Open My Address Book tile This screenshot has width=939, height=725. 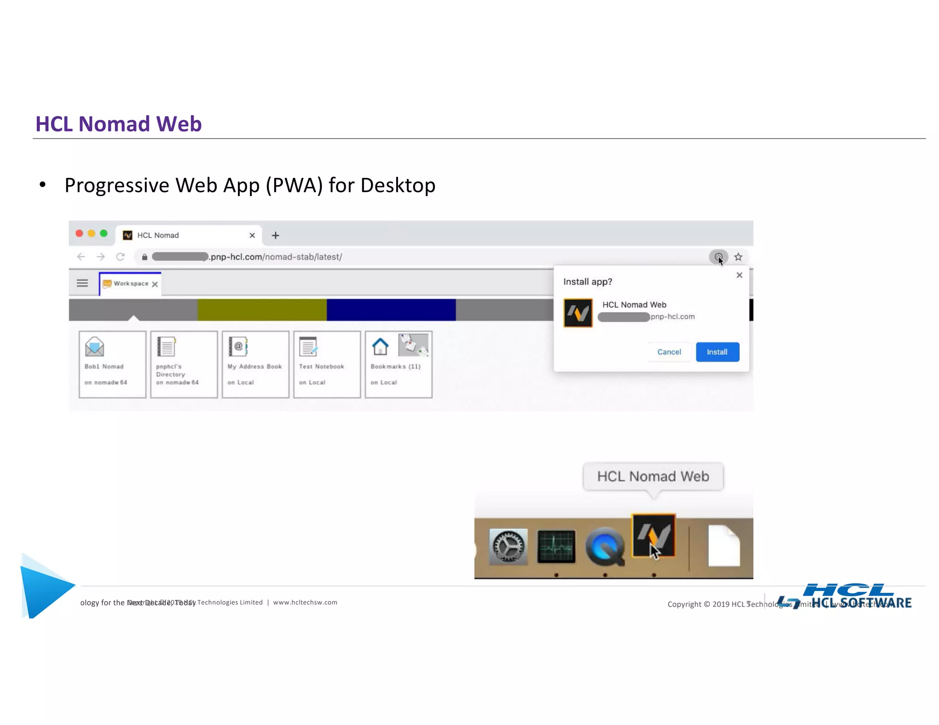(255, 364)
